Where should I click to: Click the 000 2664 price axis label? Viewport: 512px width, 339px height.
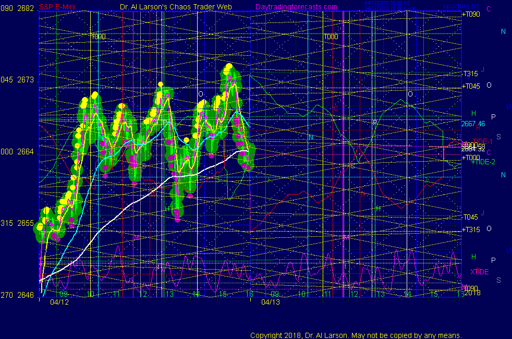17,152
